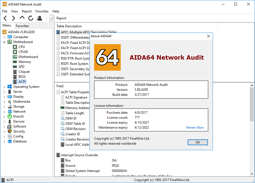Click the Display monitor icon
255x183 pixels.
click(x=10, y=97)
